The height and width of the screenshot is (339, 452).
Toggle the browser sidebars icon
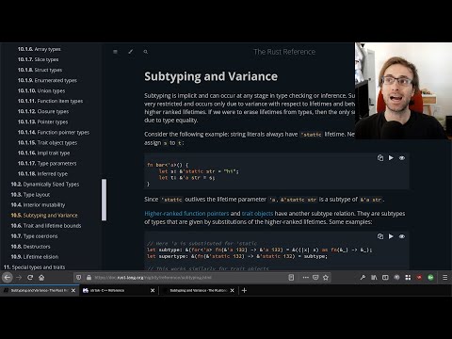tap(385, 278)
